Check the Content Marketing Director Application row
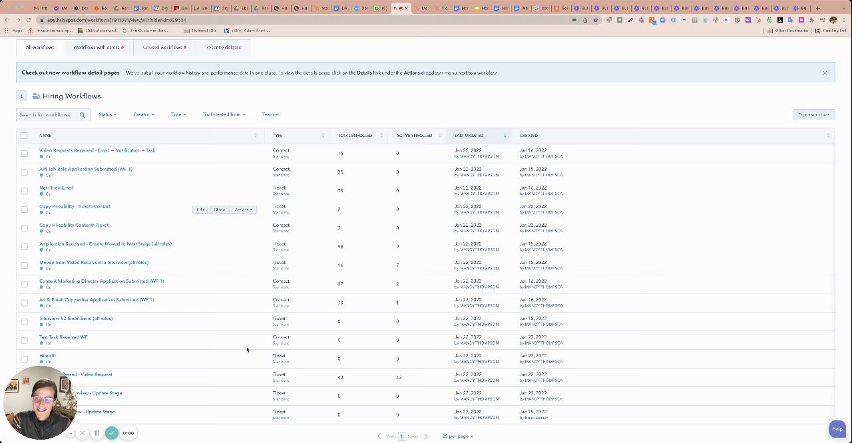Screen dimensions: 852x443 (x=25, y=284)
